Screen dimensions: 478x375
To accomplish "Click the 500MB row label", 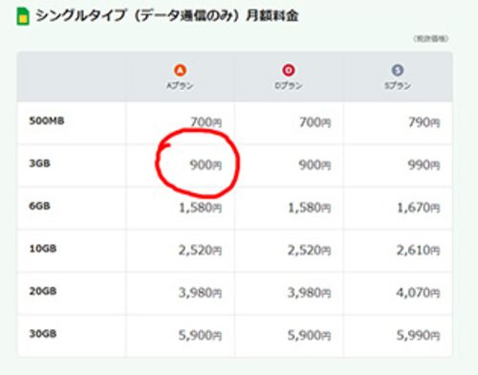I will [x=47, y=121].
